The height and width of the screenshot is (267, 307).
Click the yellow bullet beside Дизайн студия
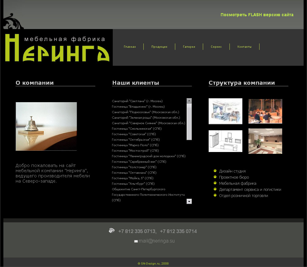pos(215,171)
